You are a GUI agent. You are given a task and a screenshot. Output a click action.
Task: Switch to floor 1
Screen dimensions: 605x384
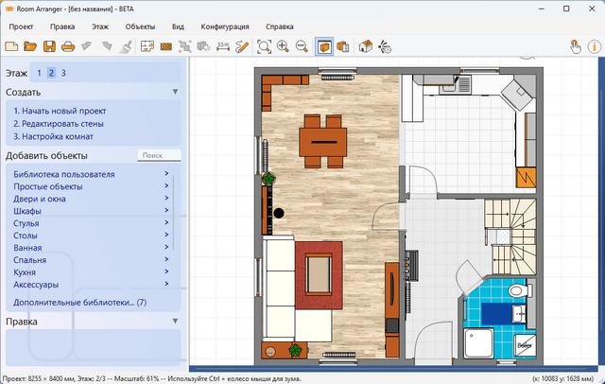tap(39, 72)
